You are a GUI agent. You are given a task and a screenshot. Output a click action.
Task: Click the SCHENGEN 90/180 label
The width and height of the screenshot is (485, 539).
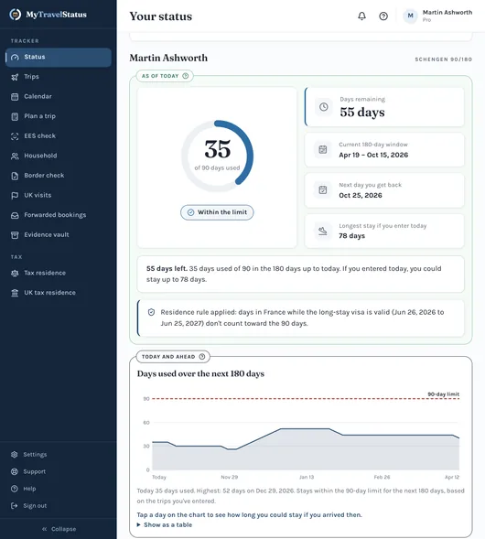click(444, 59)
